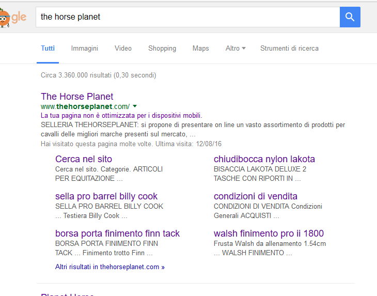Open the Cerca nel sito sitelink
The height and width of the screenshot is (296, 377).
[x=84, y=159]
